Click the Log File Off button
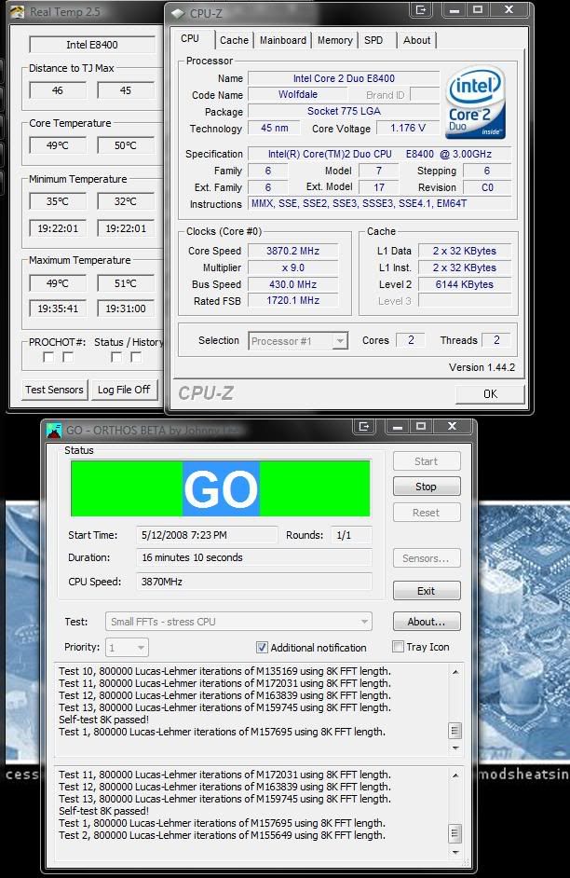The image size is (570, 878). tap(124, 390)
